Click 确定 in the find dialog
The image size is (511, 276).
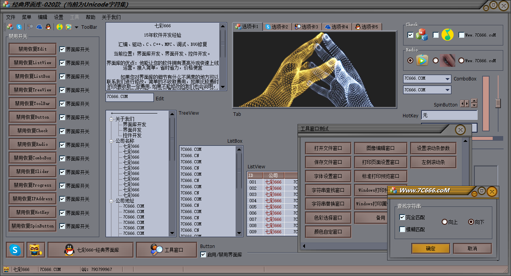(430, 248)
